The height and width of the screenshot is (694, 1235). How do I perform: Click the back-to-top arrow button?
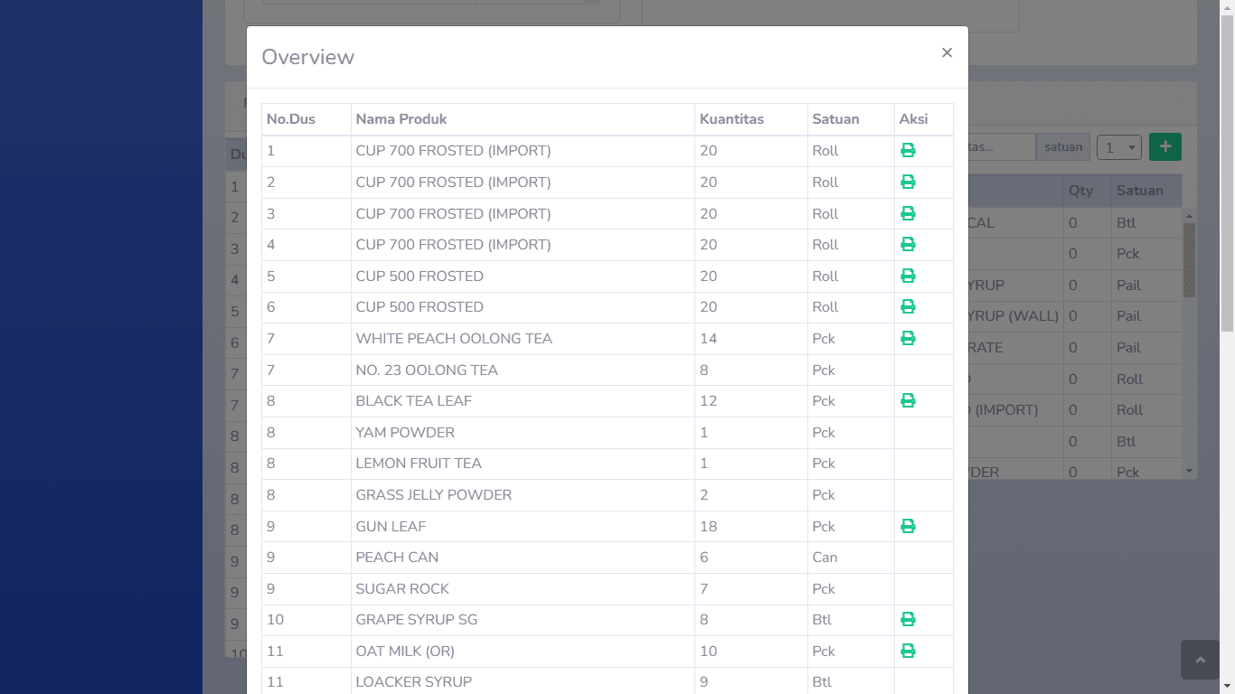coord(1200,660)
